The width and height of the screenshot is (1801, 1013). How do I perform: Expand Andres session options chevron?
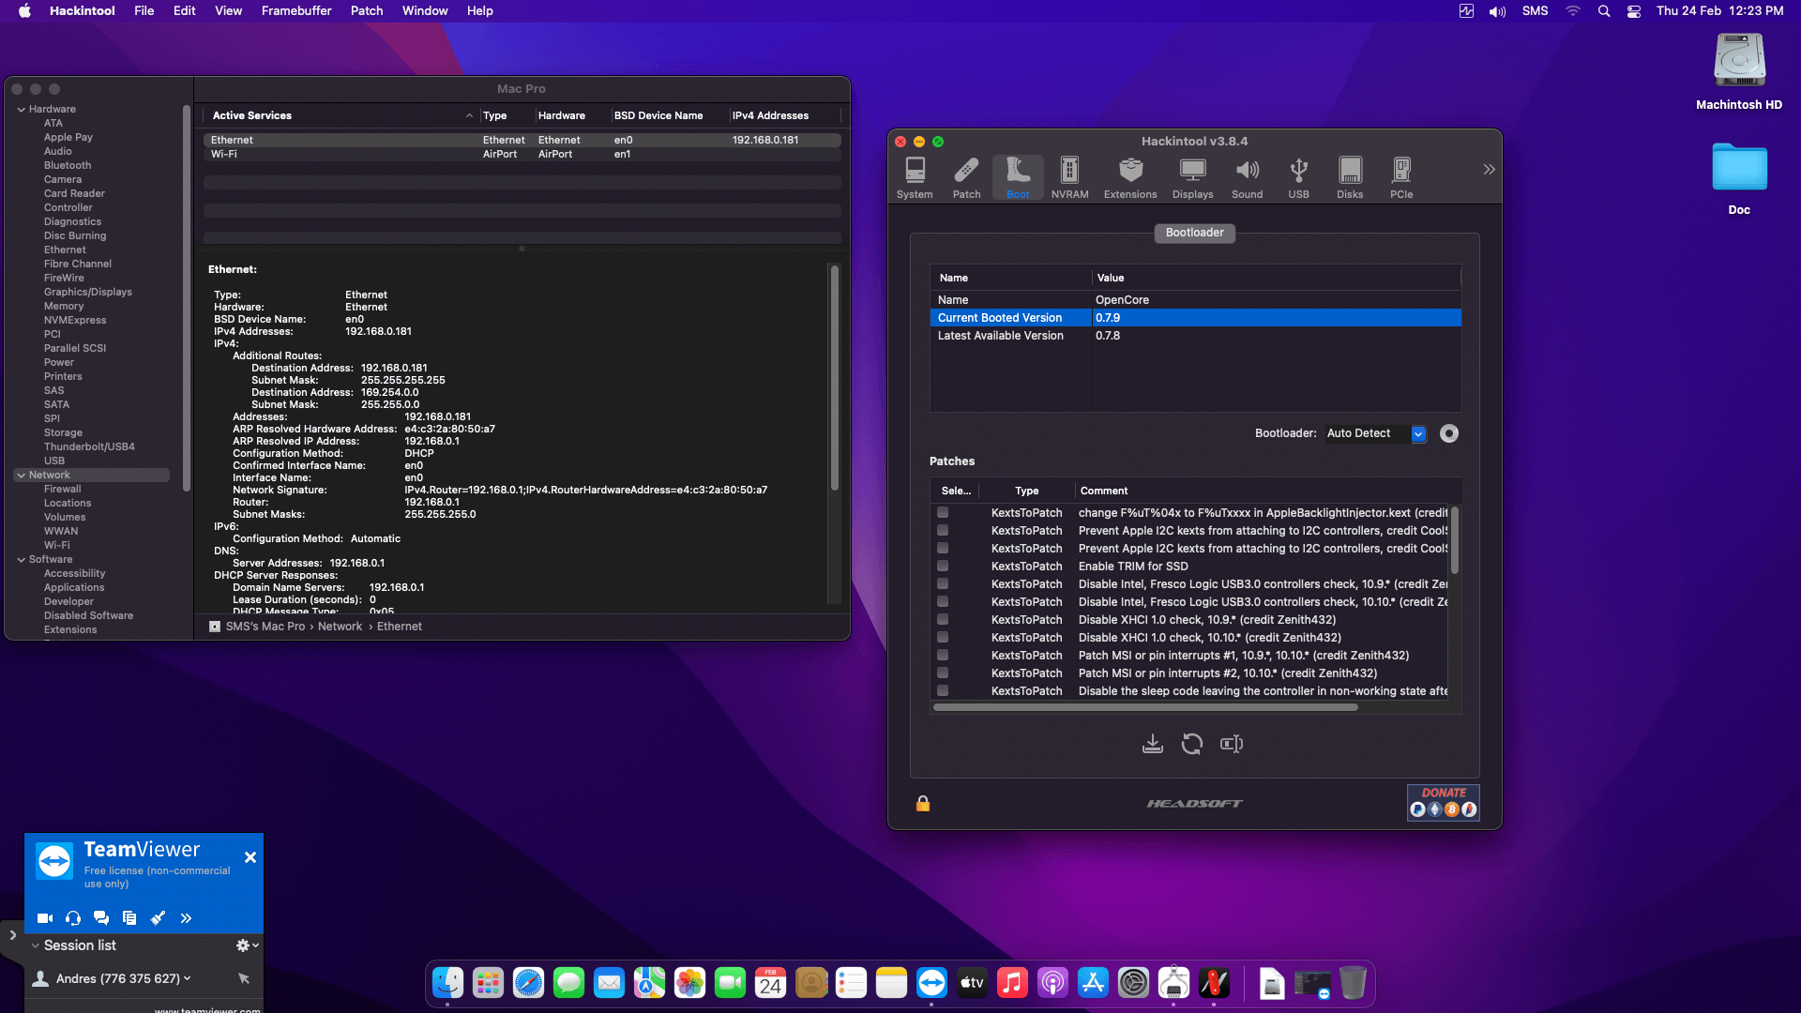(188, 978)
